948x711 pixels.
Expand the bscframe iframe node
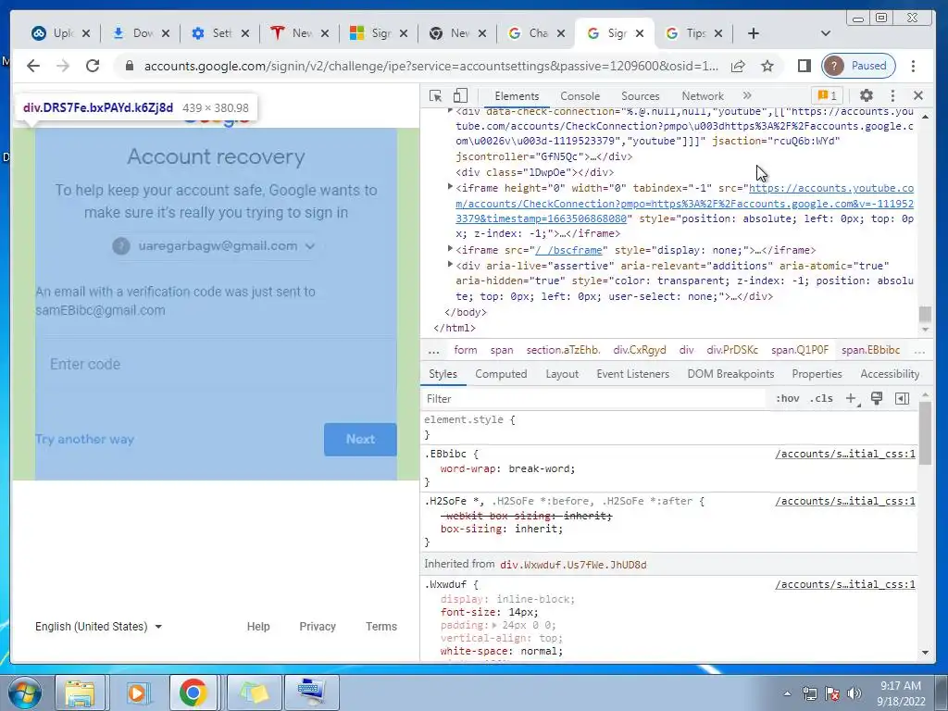(450, 249)
